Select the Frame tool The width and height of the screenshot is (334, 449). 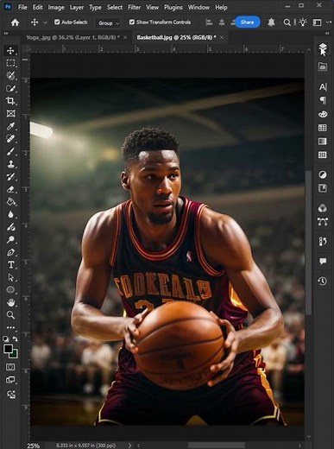10,113
